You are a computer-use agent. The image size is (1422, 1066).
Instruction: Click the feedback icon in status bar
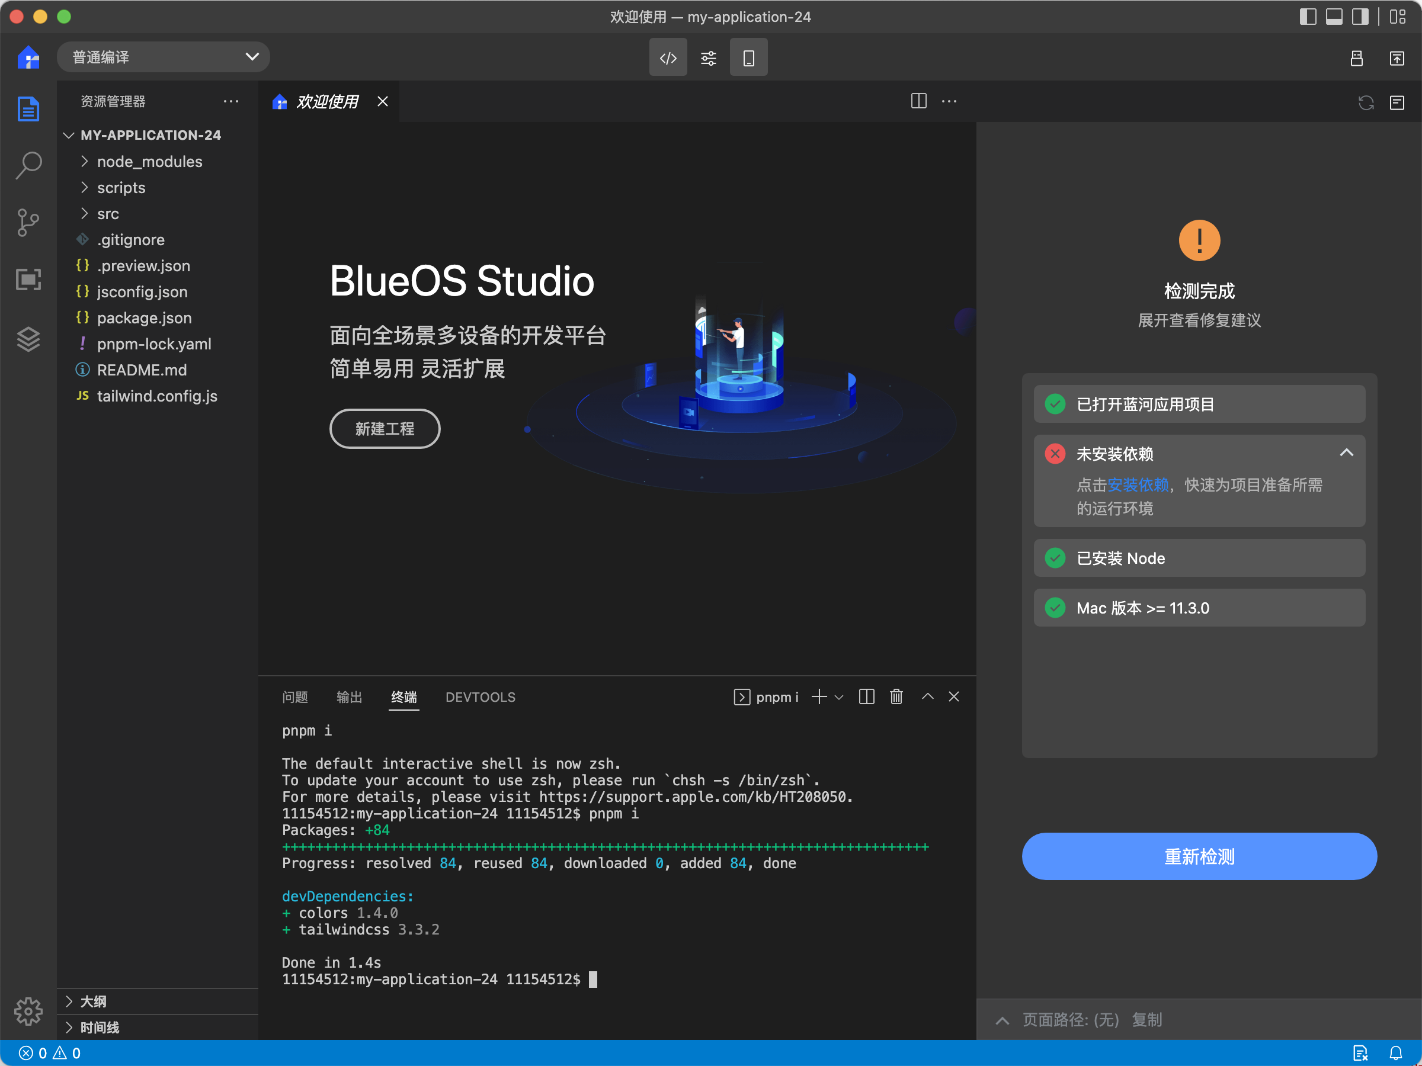tap(1360, 1053)
